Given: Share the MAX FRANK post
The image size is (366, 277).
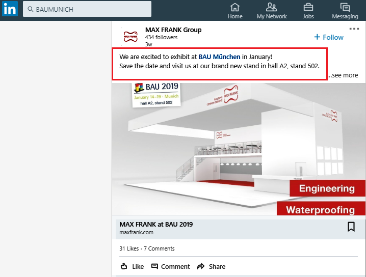Looking at the screenshot, I should coord(211,266).
